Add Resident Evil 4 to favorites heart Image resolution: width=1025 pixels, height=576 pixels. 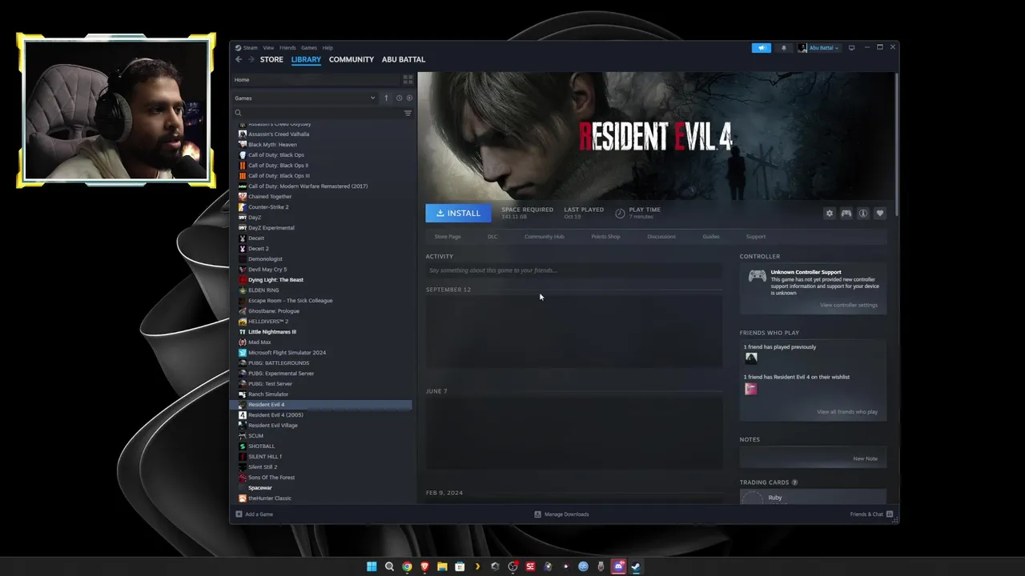(880, 213)
